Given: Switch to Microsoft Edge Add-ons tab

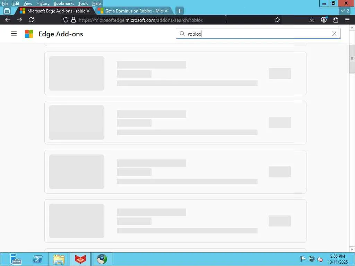Looking at the screenshot, I should coord(54,11).
